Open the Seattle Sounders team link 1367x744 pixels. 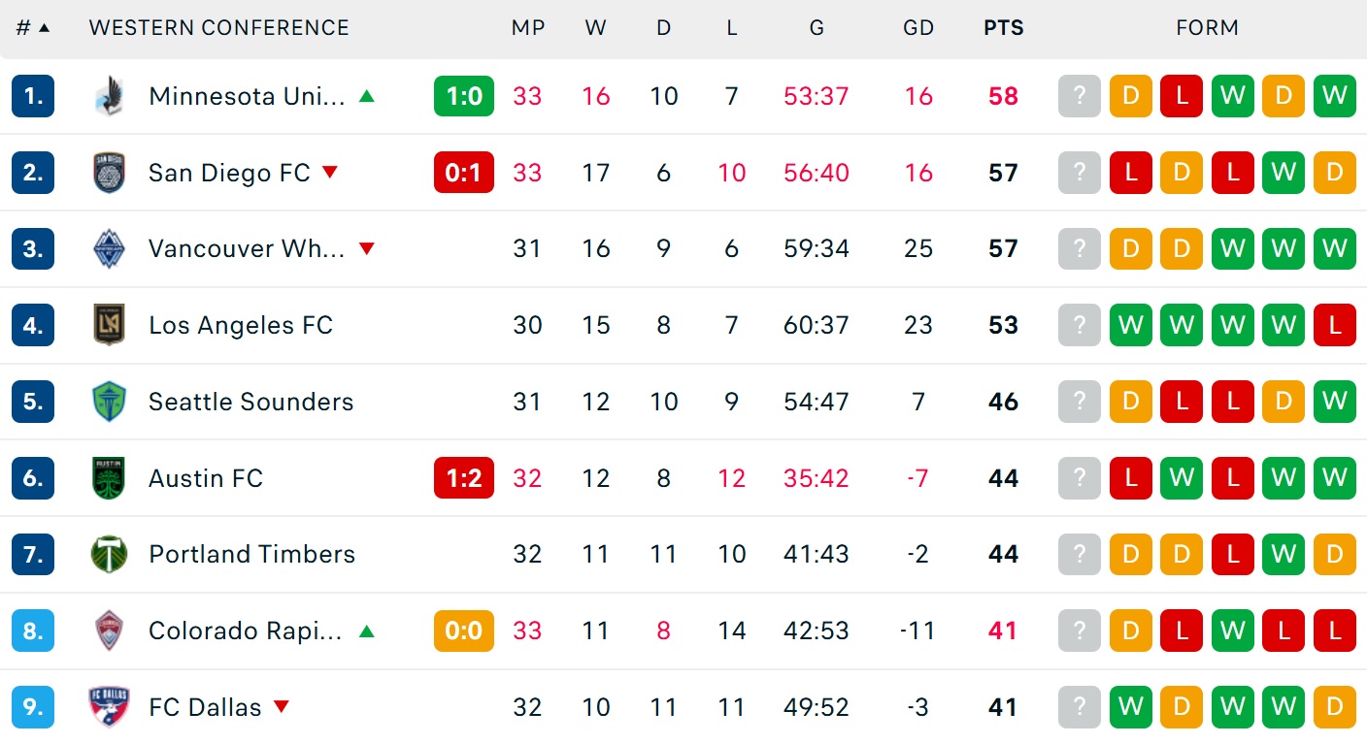coord(250,402)
